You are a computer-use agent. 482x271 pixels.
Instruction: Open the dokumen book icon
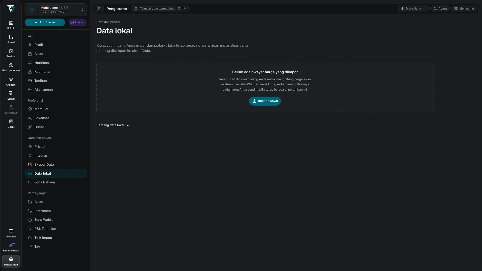[11, 233]
